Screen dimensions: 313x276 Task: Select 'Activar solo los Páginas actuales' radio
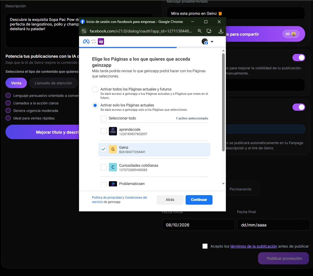[x=95, y=105]
